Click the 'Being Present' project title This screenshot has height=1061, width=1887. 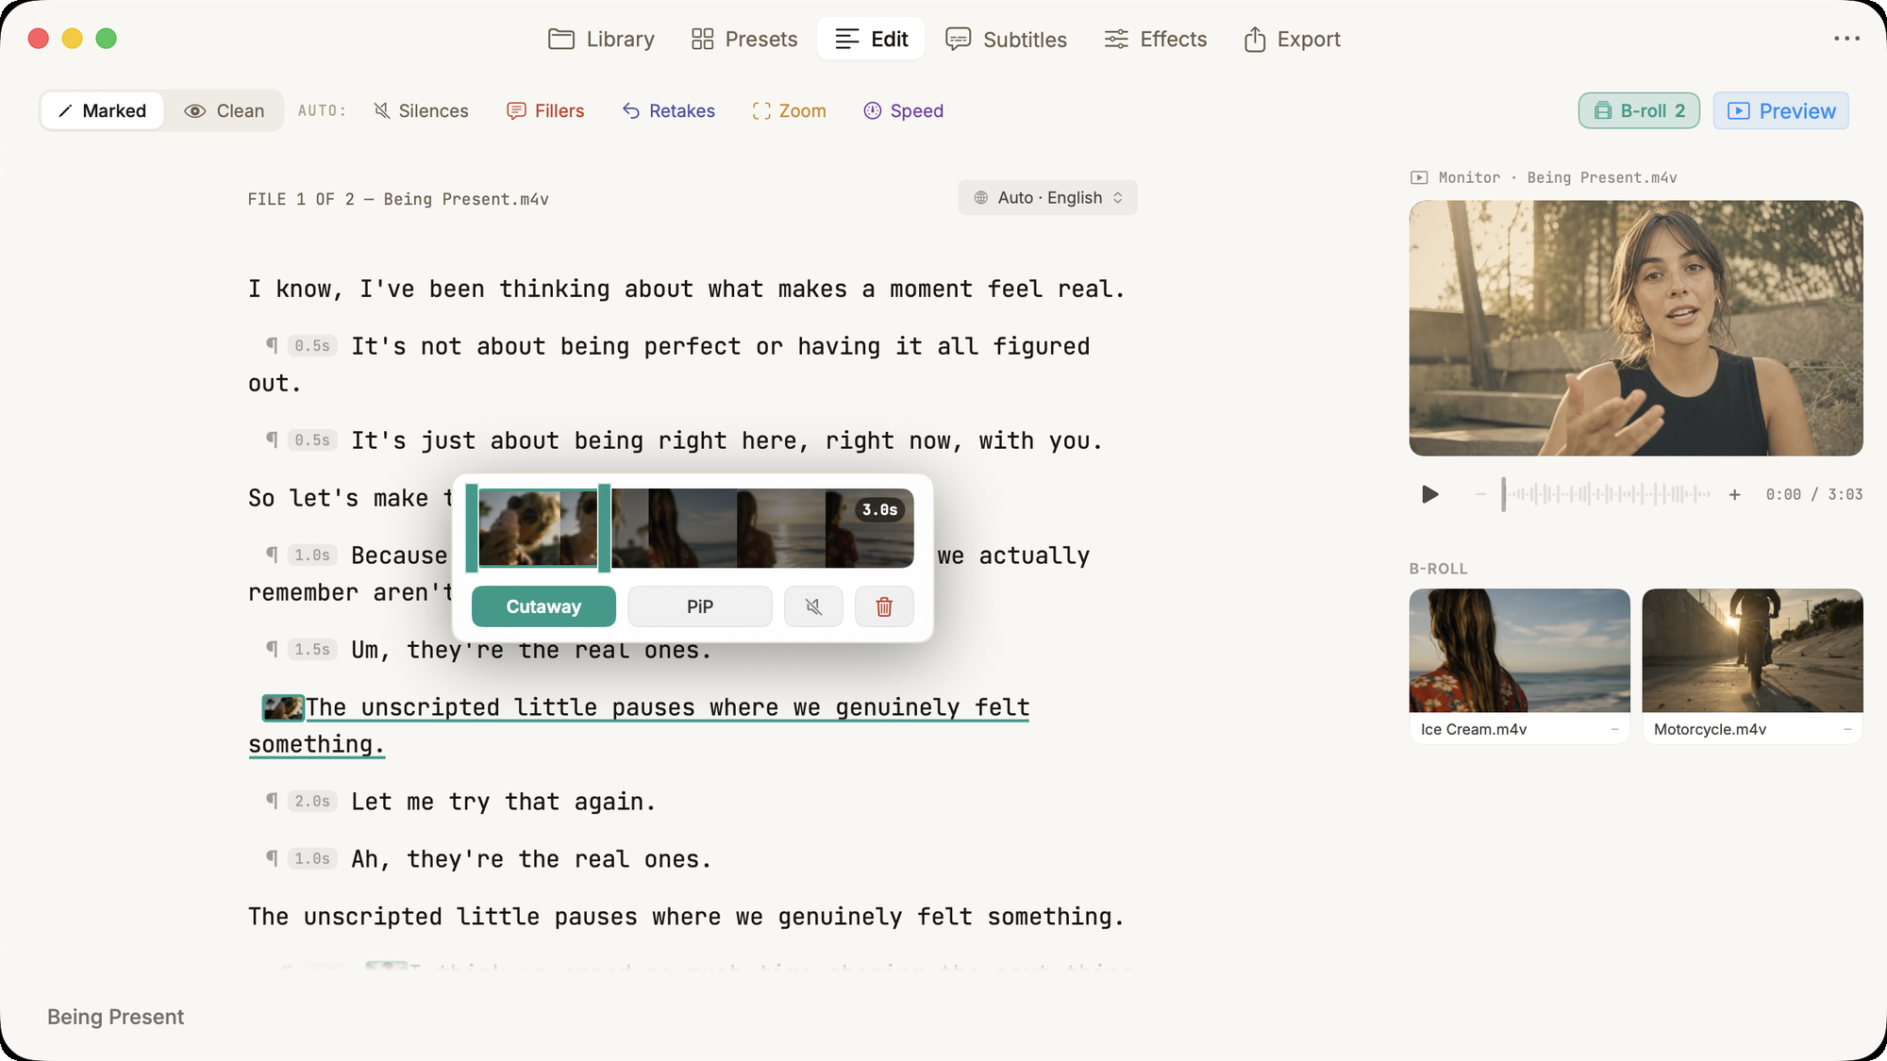[116, 1017]
